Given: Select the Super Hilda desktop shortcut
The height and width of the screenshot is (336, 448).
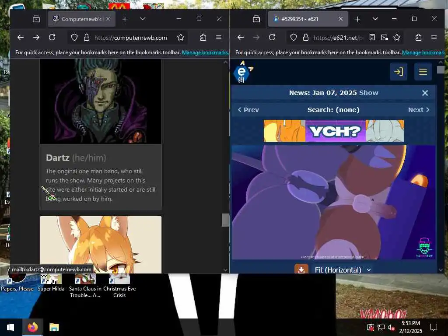Looking at the screenshot, I should tap(51, 283).
